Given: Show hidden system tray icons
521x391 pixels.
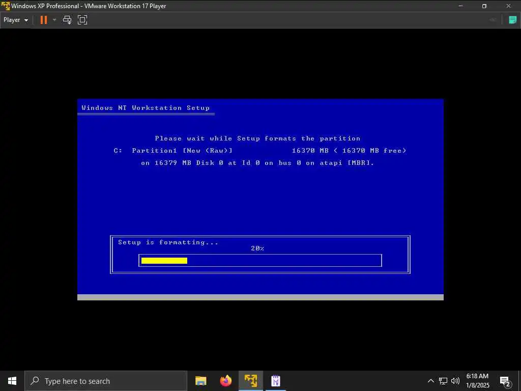Looking at the screenshot, I should click(430, 381).
